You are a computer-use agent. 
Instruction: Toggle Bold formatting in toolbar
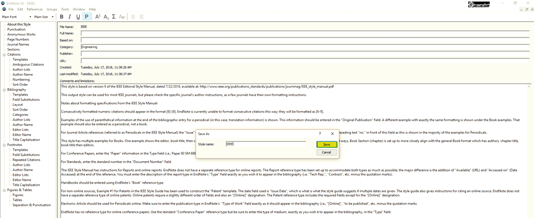(x=62, y=16)
